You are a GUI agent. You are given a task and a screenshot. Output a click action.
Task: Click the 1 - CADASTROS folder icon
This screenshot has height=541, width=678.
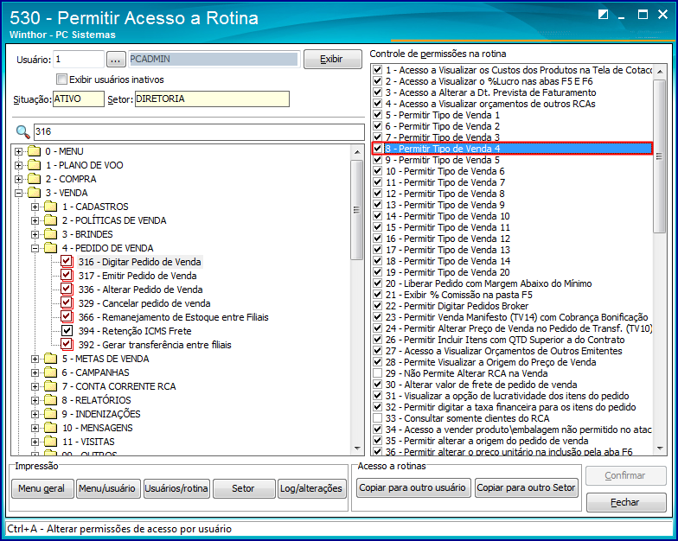(x=50, y=207)
